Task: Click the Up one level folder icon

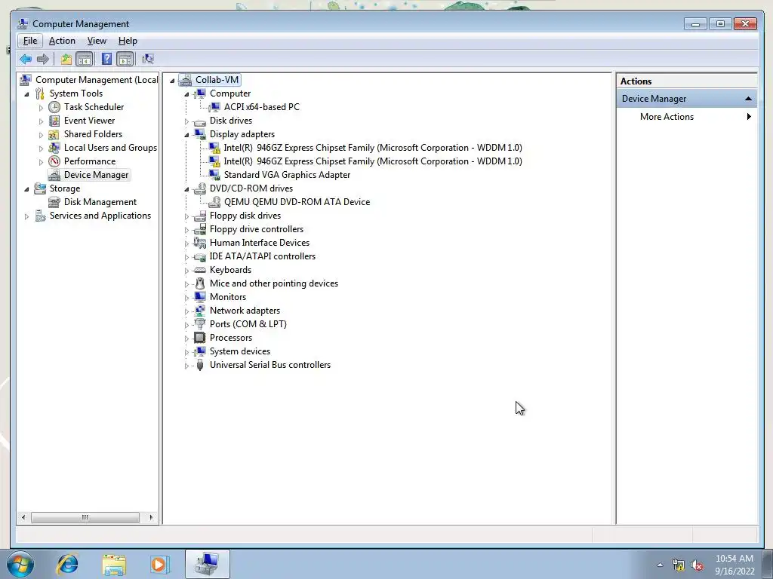Action: pos(66,60)
